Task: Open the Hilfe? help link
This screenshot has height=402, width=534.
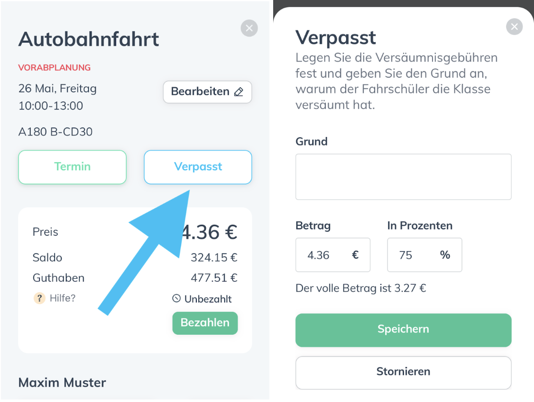Action: click(x=62, y=298)
